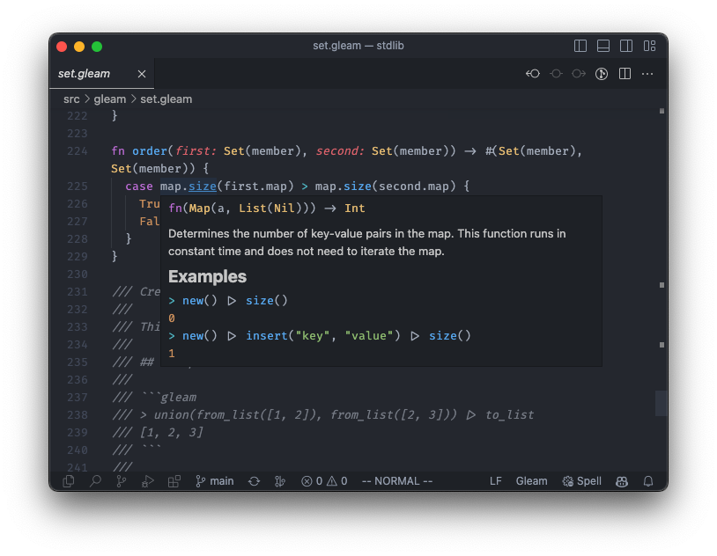
Task: Click the underlined size link on line 225
Action: [202, 187]
